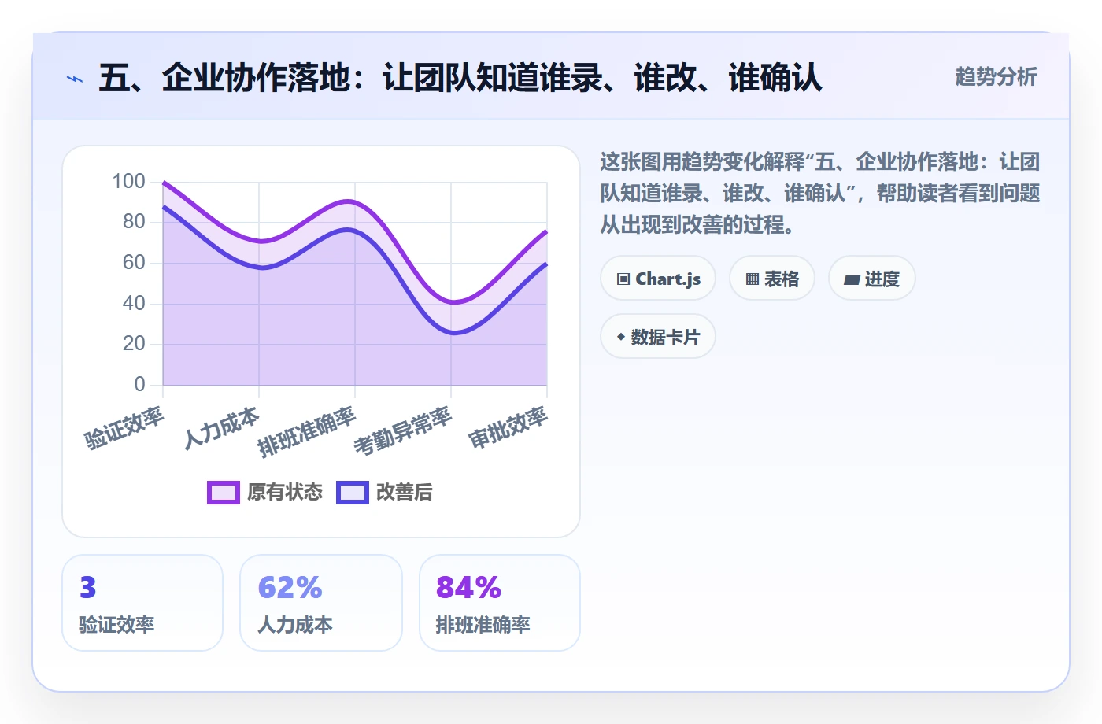Click the 数据卡片 tag chip
Image resolution: width=1102 pixels, height=724 pixels.
click(658, 337)
